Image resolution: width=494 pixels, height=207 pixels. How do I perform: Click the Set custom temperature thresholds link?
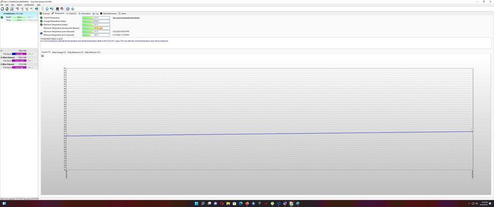pyautogui.click(x=126, y=18)
